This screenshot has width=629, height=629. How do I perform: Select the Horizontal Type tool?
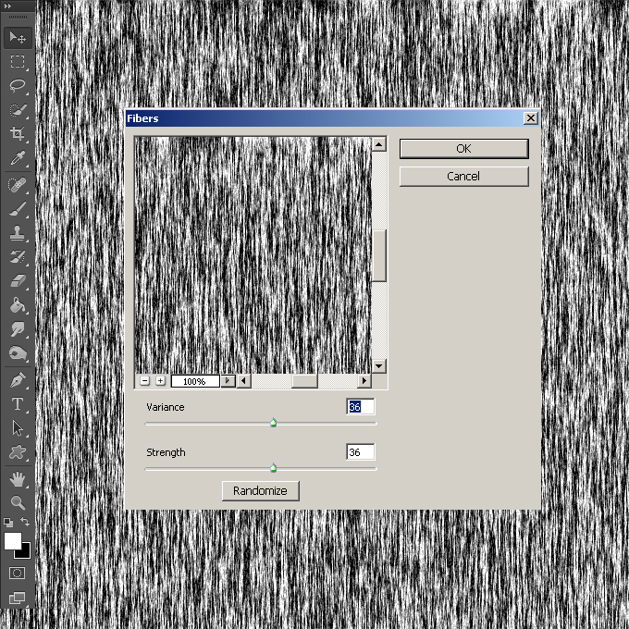tap(18, 404)
